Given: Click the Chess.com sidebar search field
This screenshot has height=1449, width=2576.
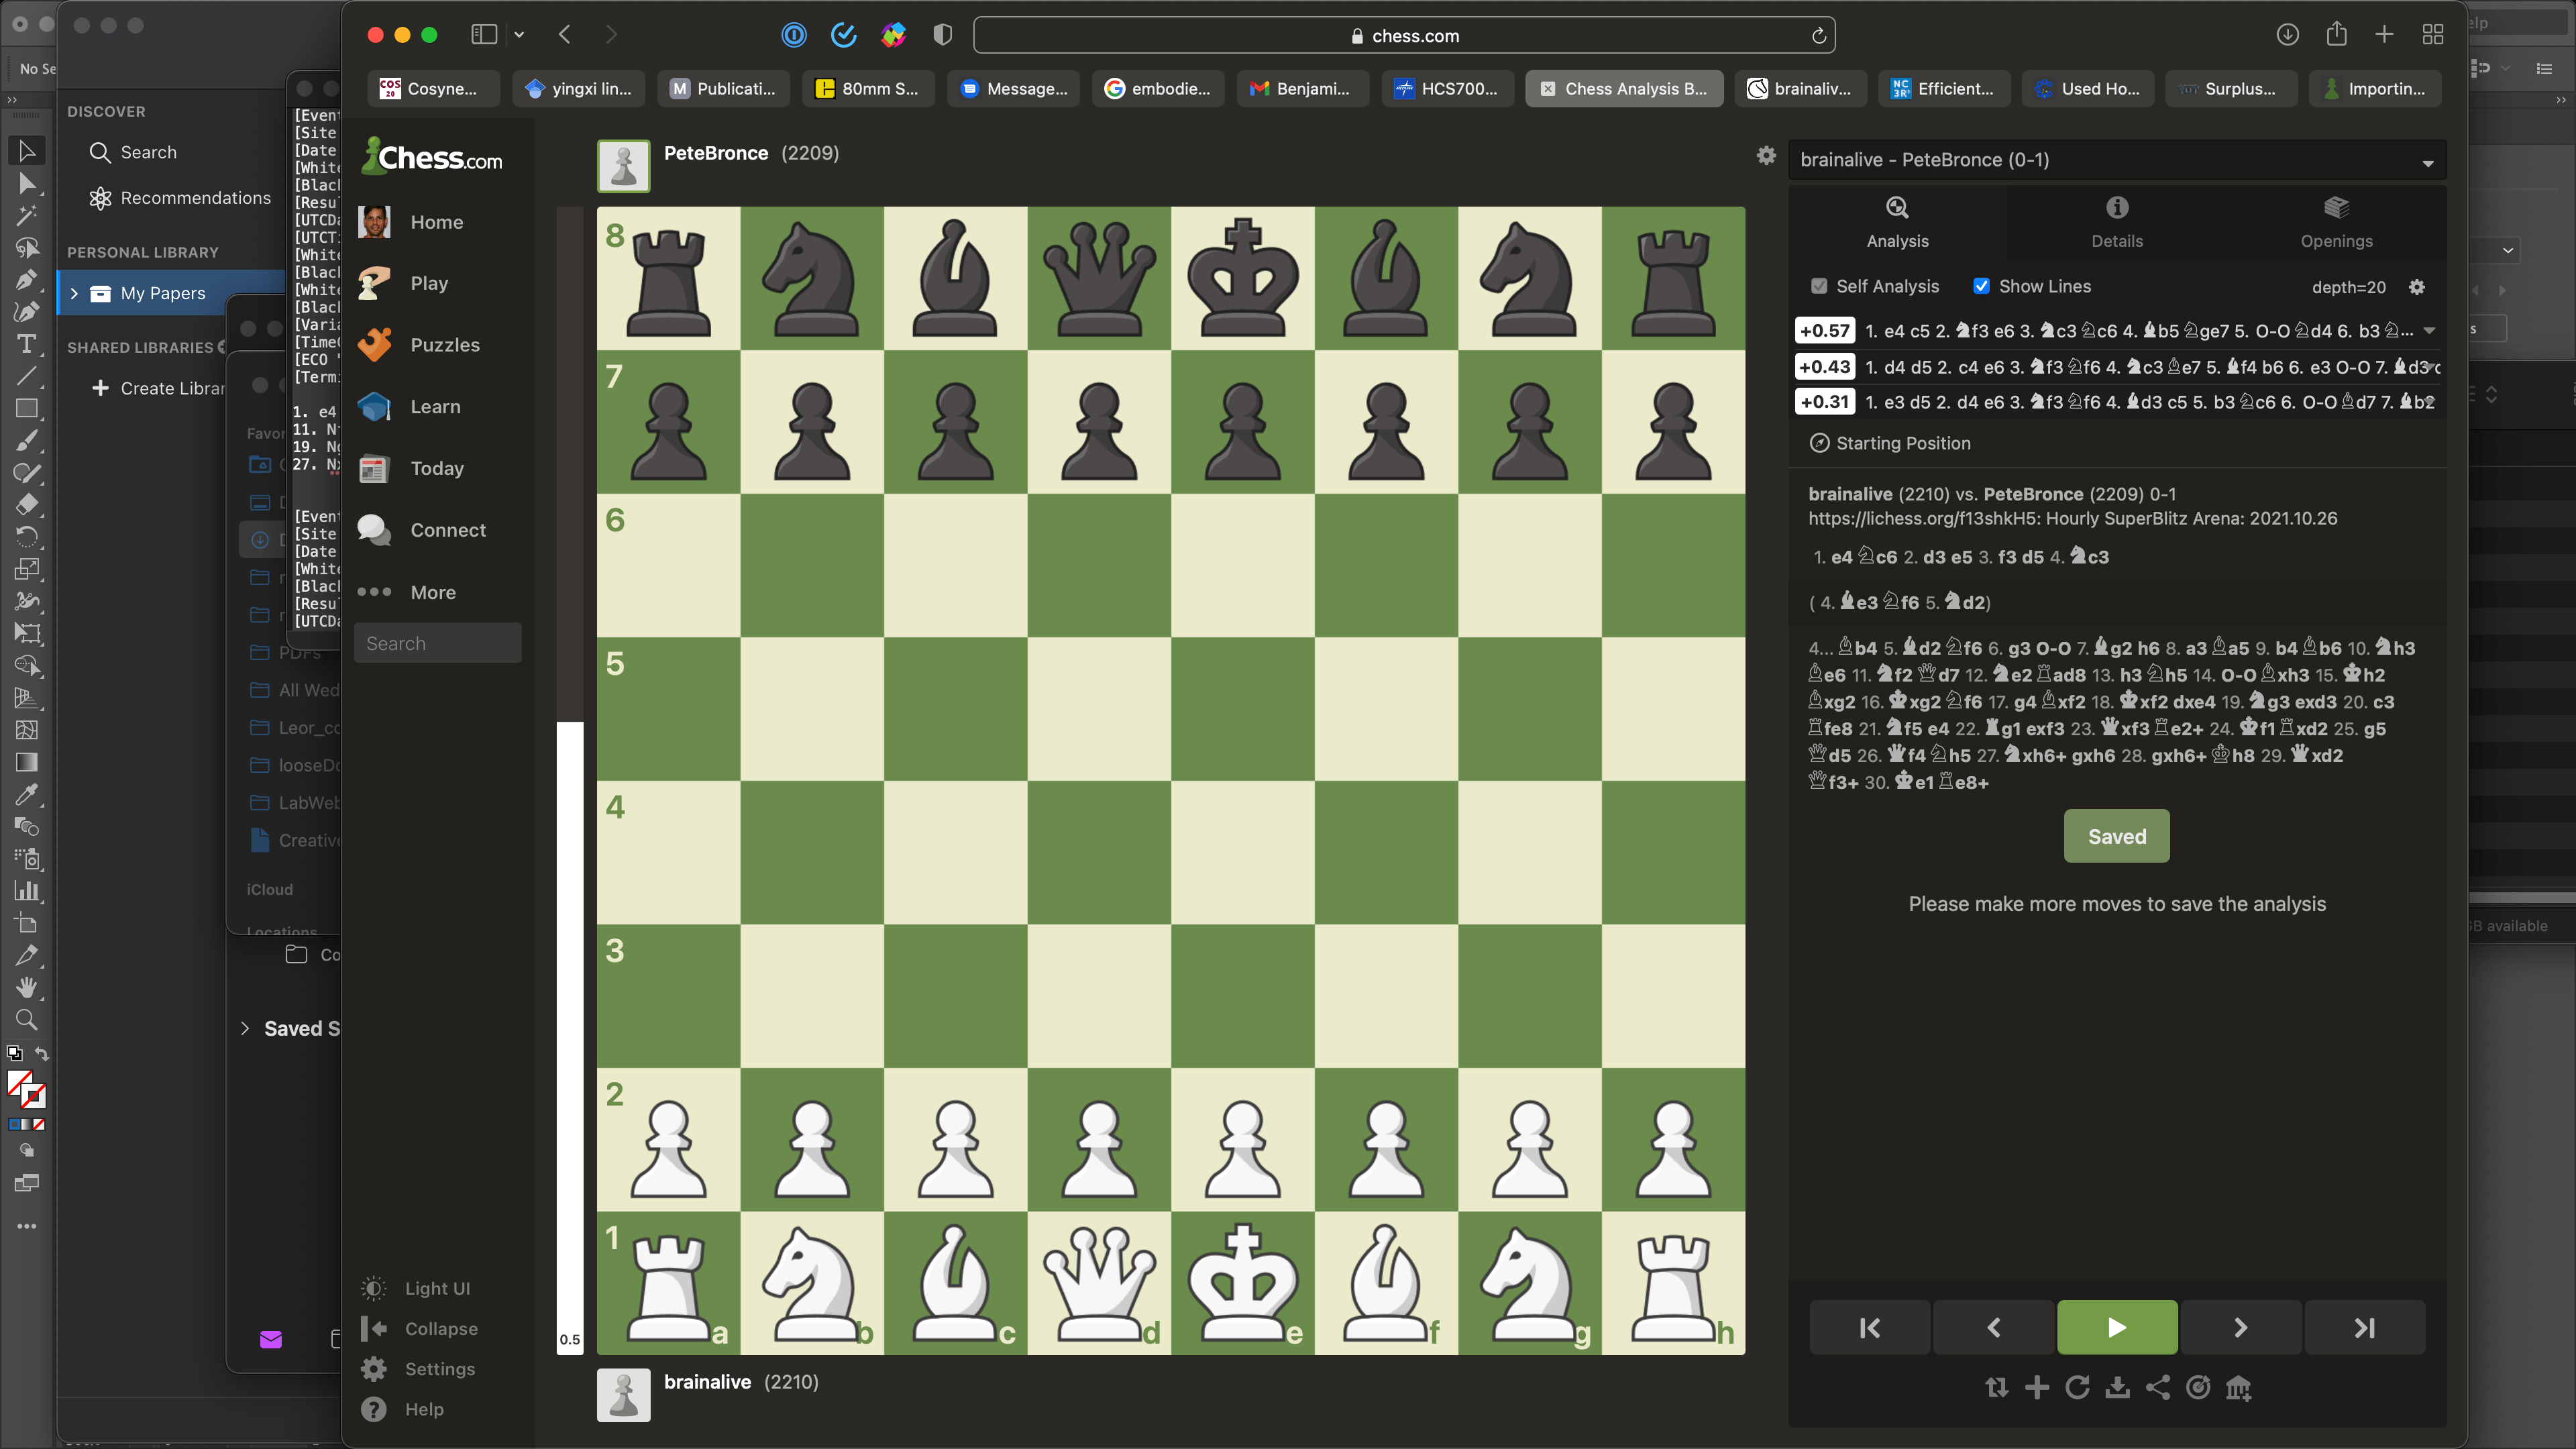Looking at the screenshot, I should pyautogui.click(x=438, y=643).
